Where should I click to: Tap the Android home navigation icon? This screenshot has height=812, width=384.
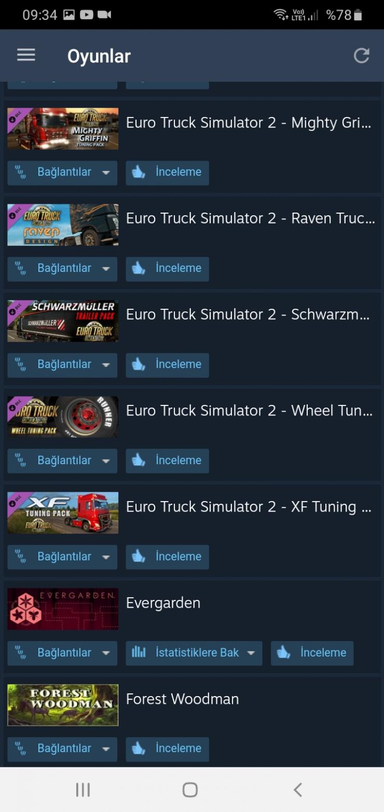[x=190, y=790]
